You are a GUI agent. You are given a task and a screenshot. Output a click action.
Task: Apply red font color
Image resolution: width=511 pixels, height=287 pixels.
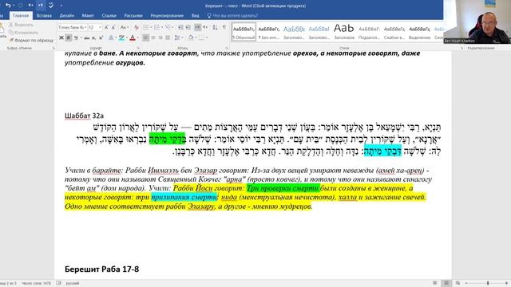coord(133,37)
